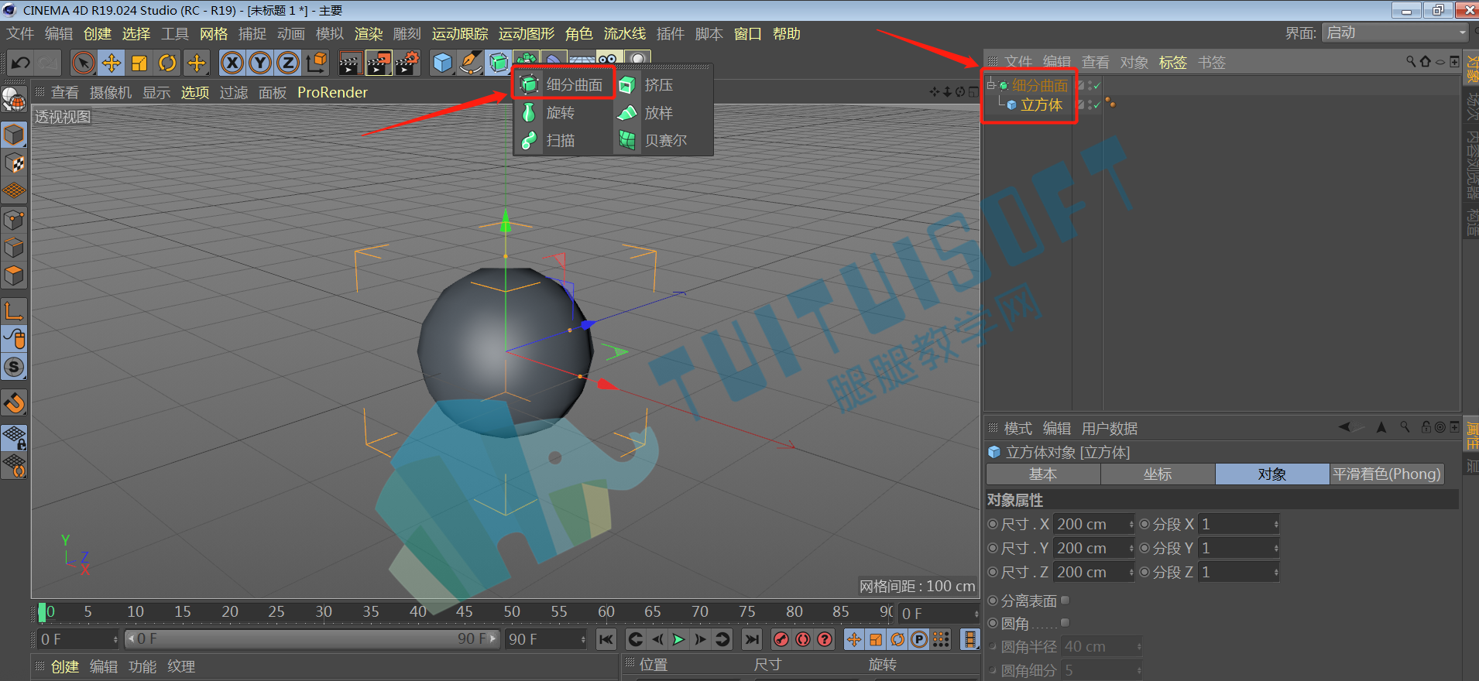
Task: Open render settings clapperboard with gear
Action: coord(407,63)
